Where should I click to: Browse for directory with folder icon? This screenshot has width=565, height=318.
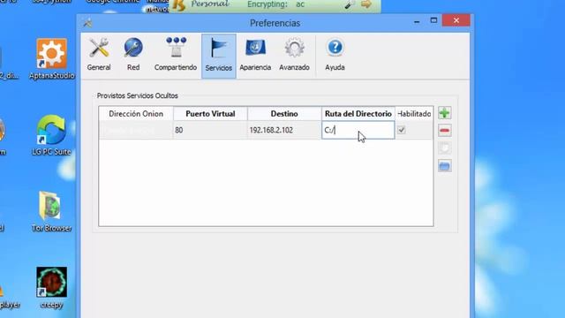pyautogui.click(x=445, y=166)
